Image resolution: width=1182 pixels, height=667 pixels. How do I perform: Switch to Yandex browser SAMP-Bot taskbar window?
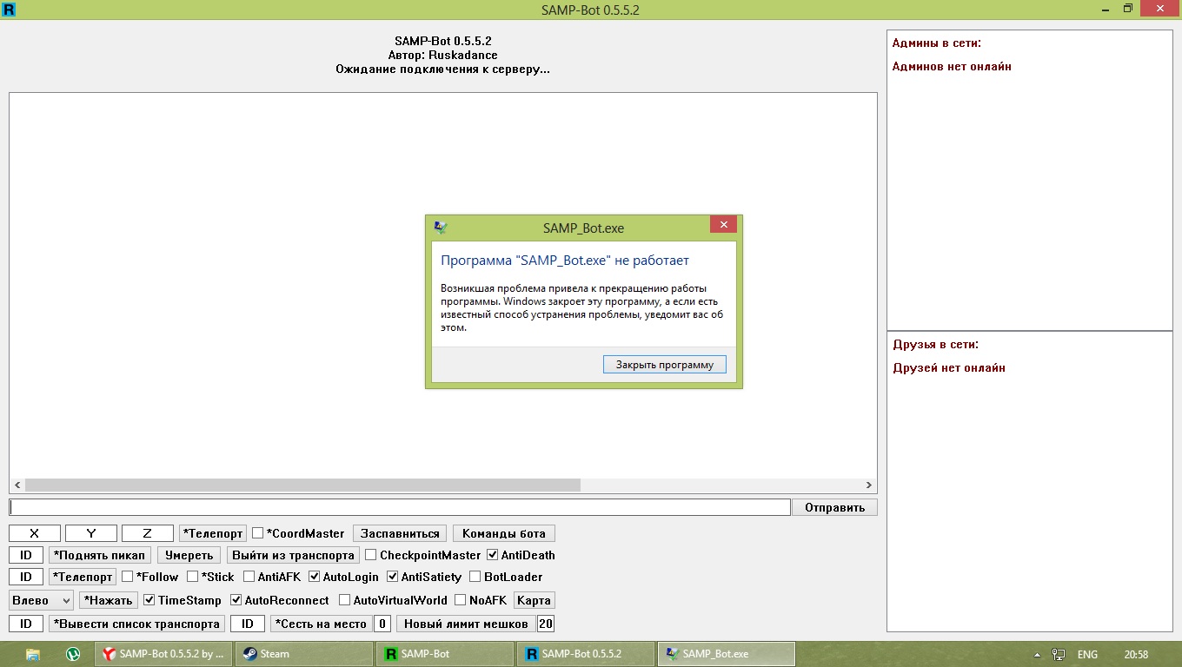pos(163,654)
